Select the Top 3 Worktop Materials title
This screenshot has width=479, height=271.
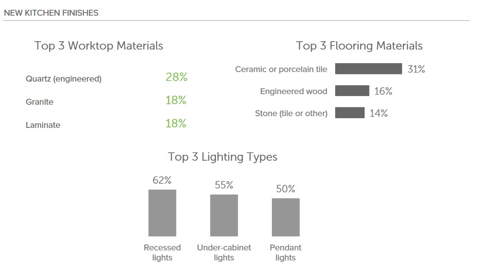click(x=99, y=46)
